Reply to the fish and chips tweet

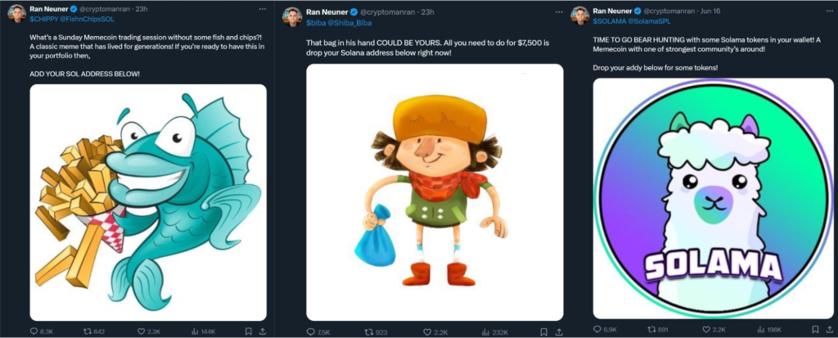(34, 331)
